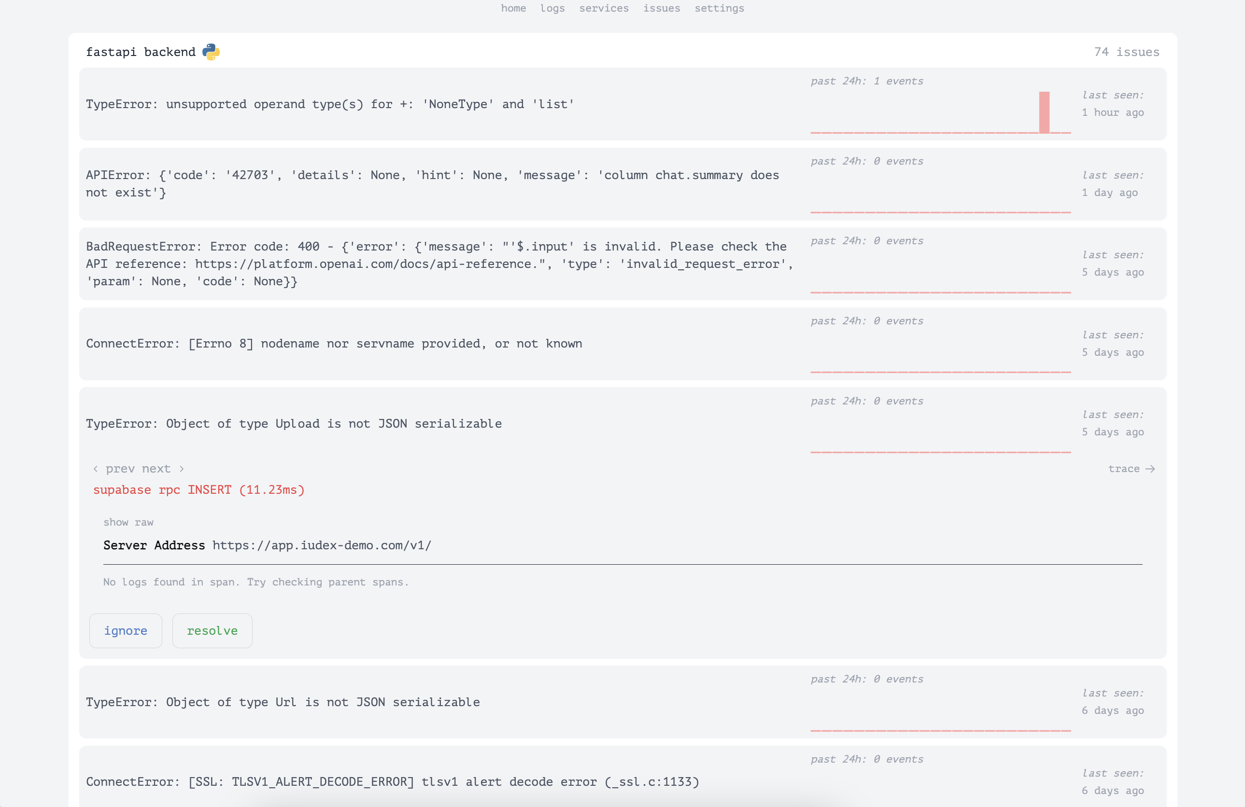Expand the NoneType and list TypeError issue

coord(329,104)
